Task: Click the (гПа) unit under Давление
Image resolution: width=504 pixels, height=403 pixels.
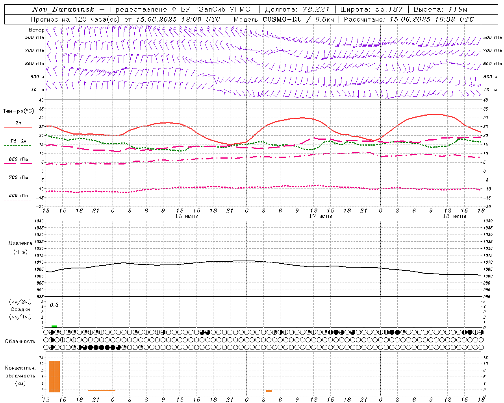Action: pos(20,252)
